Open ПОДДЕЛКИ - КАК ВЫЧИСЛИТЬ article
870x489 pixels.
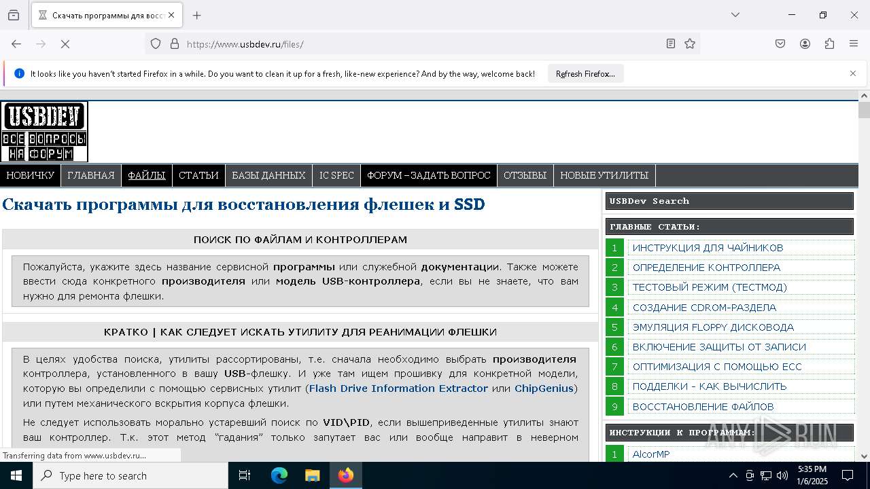coord(710,386)
